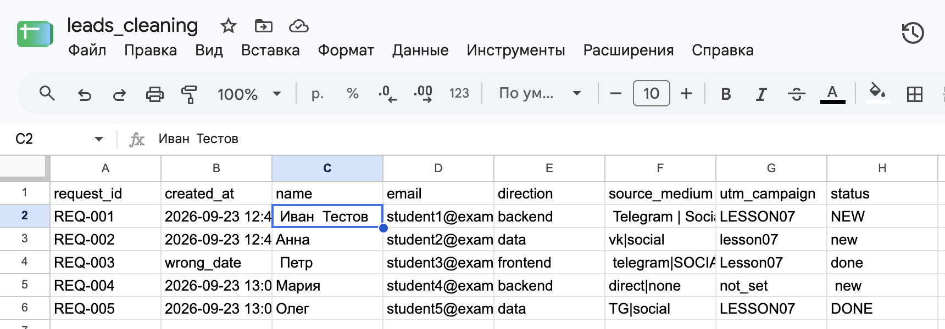Check the cloud save status icon
The image size is (945, 329).
[x=298, y=26]
